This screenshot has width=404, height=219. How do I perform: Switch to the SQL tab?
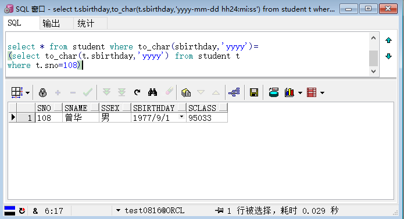pos(22,23)
